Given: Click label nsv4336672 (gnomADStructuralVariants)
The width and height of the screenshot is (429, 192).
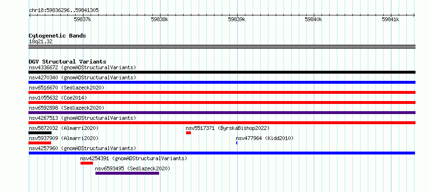Looking at the screenshot, I should [82, 67].
